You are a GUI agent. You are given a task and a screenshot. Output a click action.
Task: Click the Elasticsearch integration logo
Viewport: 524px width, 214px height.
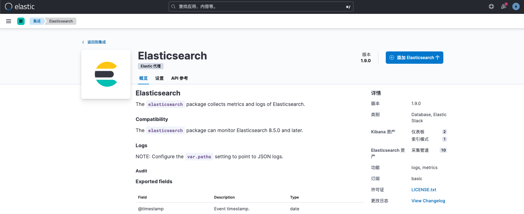(x=106, y=74)
